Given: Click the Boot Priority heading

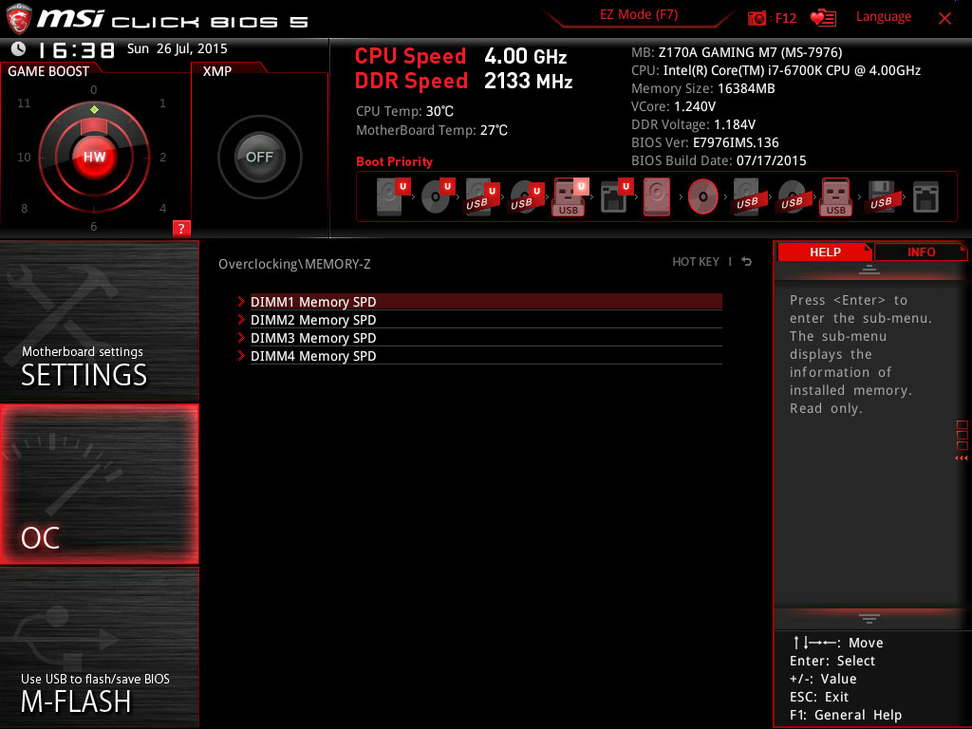Looking at the screenshot, I should pyautogui.click(x=394, y=161).
